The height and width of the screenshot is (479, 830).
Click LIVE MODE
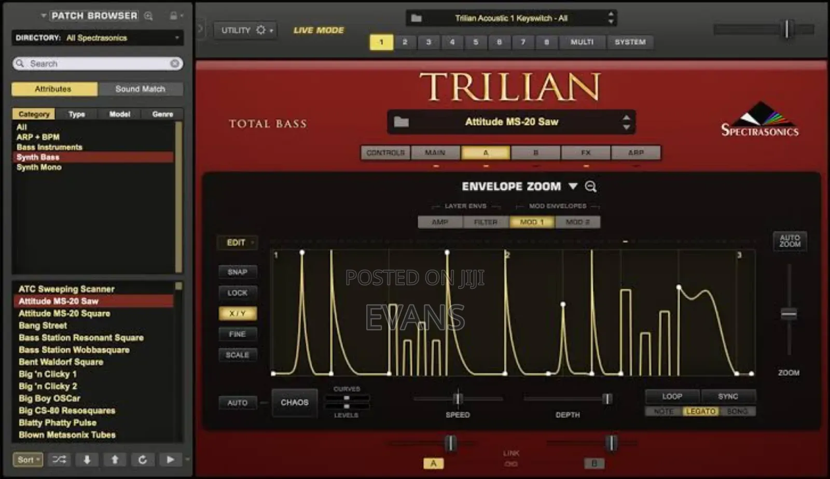319,31
